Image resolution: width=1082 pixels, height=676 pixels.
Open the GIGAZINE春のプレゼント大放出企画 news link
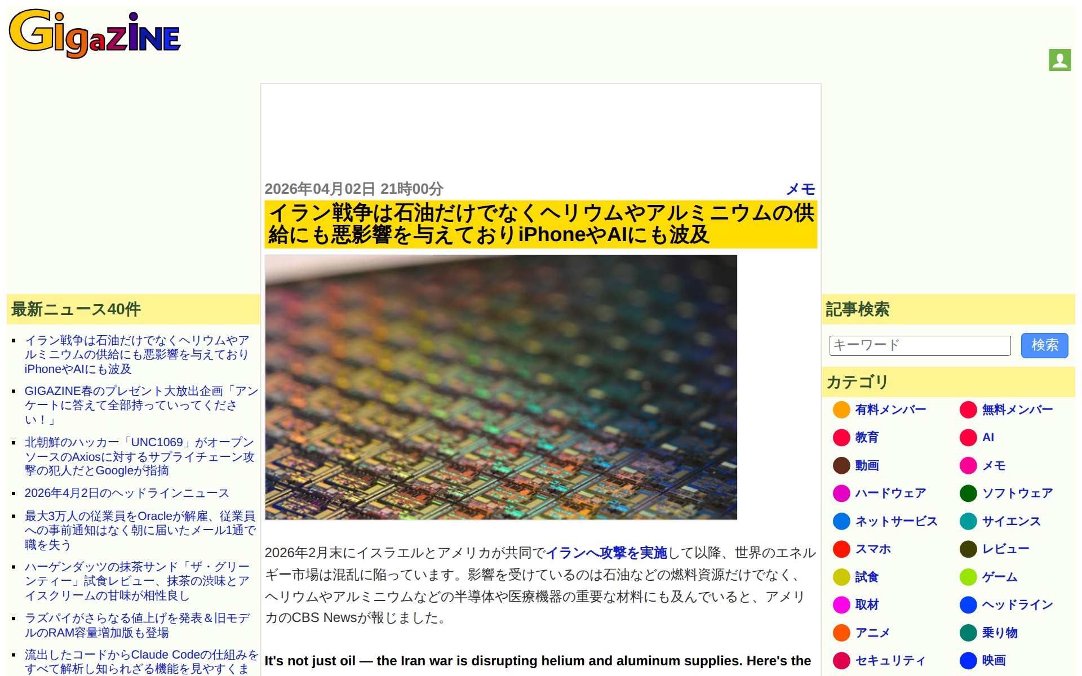point(141,405)
